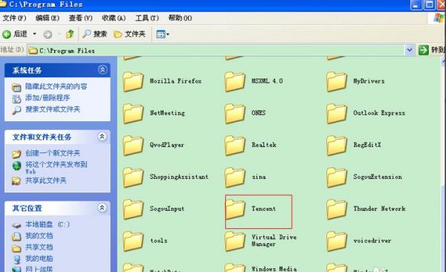The image size is (446, 272).
Task: Open 共享文档 from other places
Action: (x=39, y=247)
